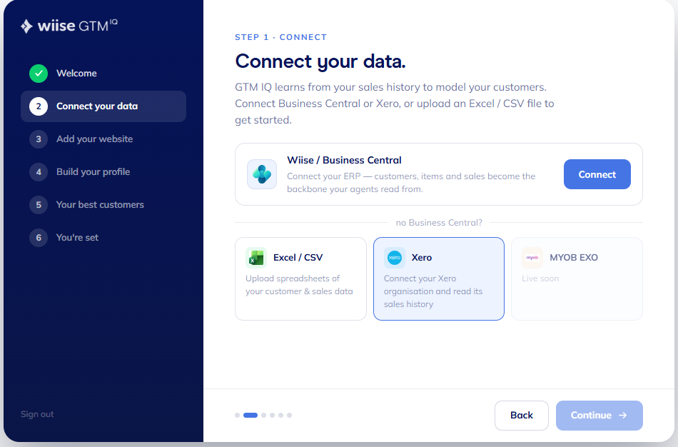Open Build your profile step
This screenshot has width=678, height=447.
(x=103, y=172)
